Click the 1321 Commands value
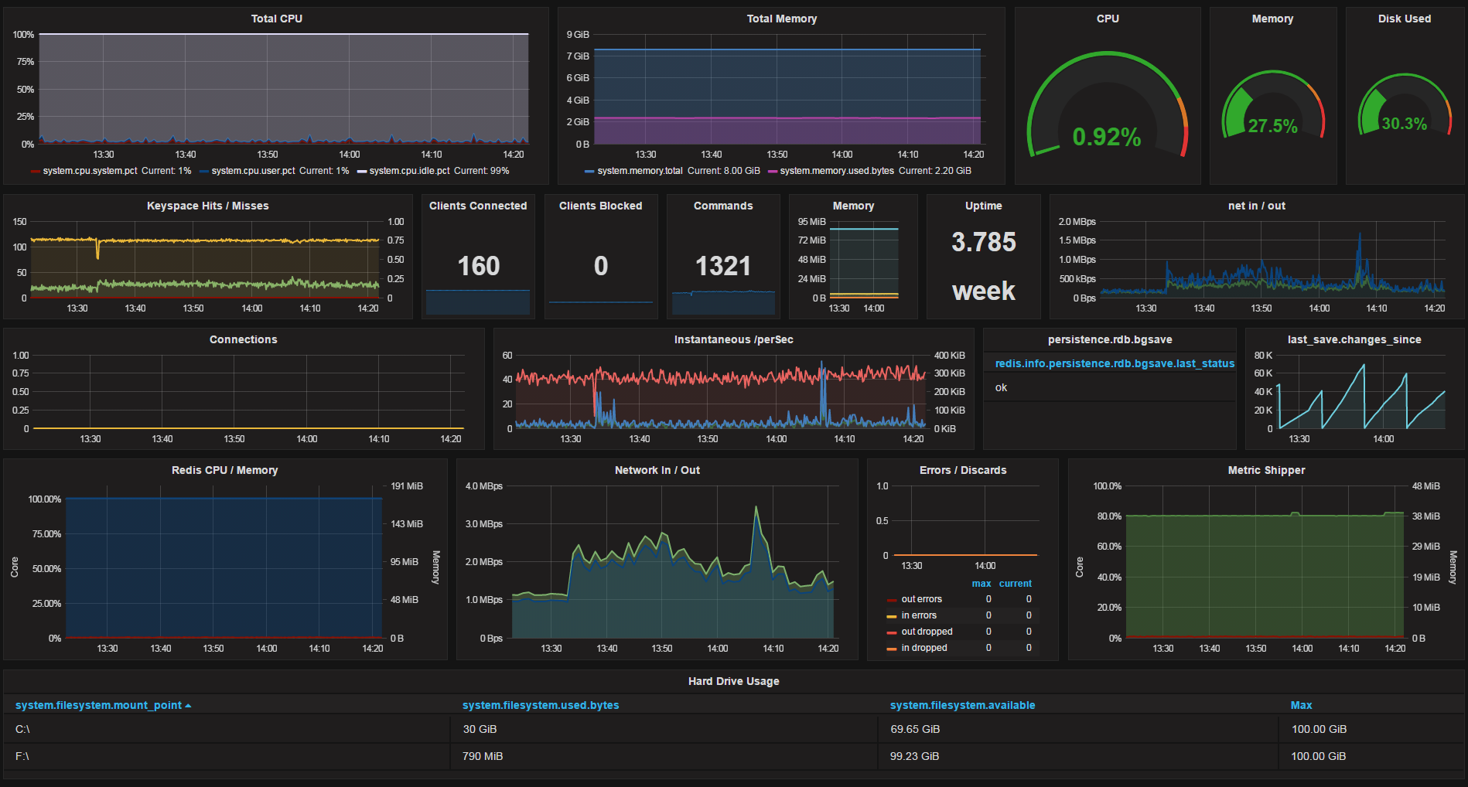This screenshot has height=787, width=1468. [x=722, y=266]
